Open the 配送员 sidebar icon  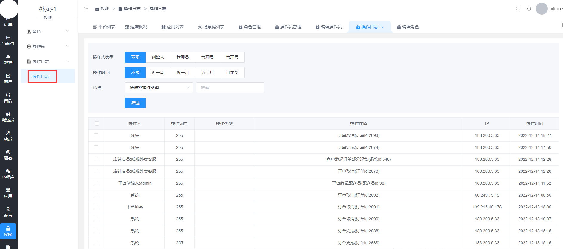pyautogui.click(x=8, y=117)
